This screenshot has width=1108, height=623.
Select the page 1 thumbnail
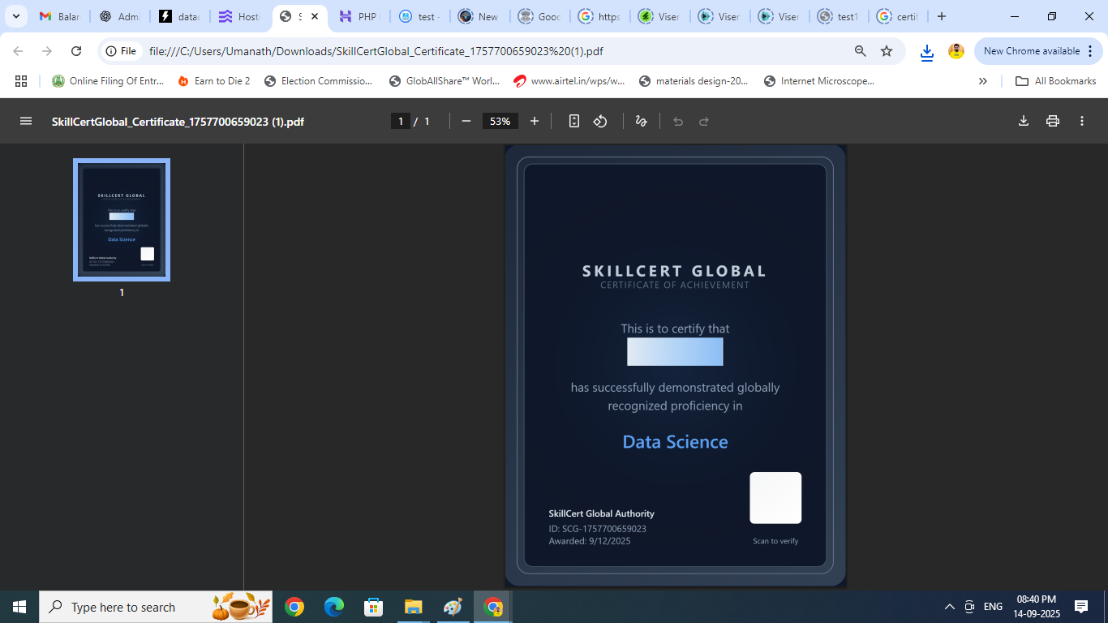(x=122, y=220)
